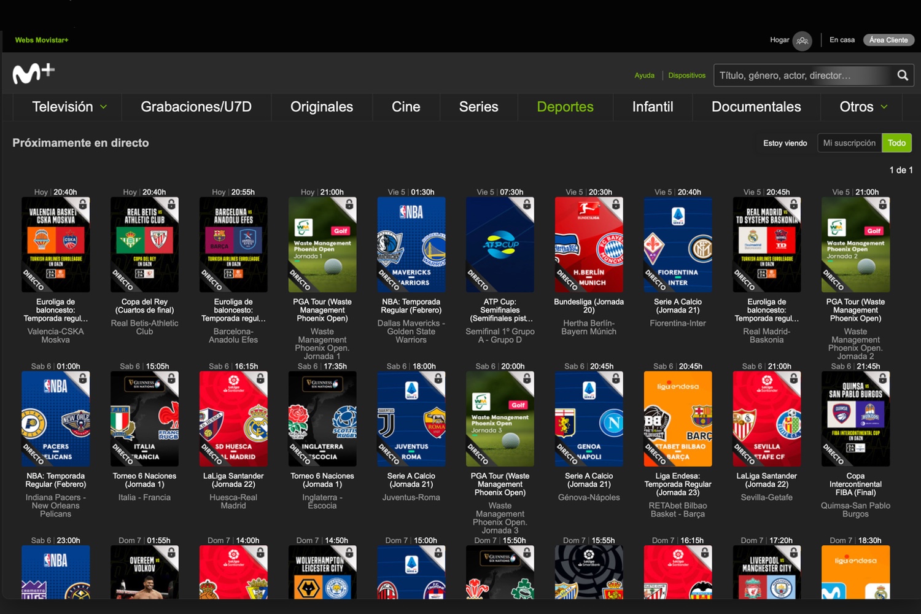921x614 pixels.
Task: Click lock icon on Valencia Basket-CSKA thumbnail
Action: coord(83,204)
